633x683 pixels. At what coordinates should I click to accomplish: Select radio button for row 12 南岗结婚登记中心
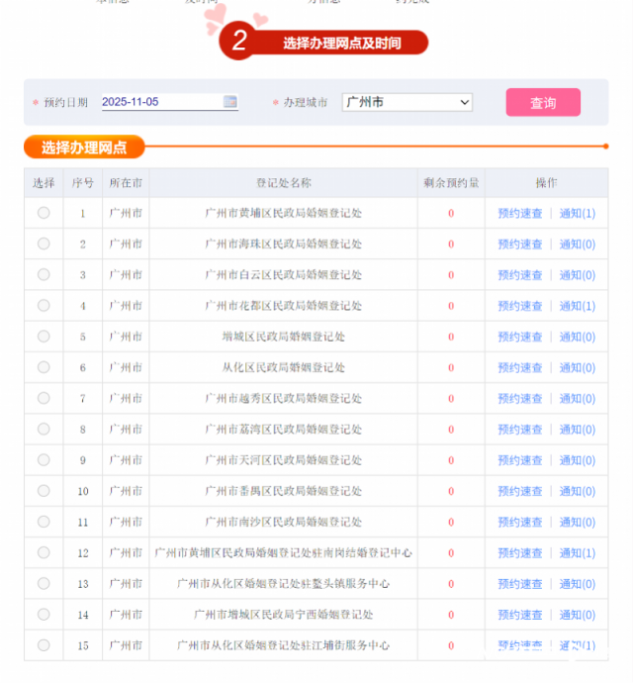44,552
